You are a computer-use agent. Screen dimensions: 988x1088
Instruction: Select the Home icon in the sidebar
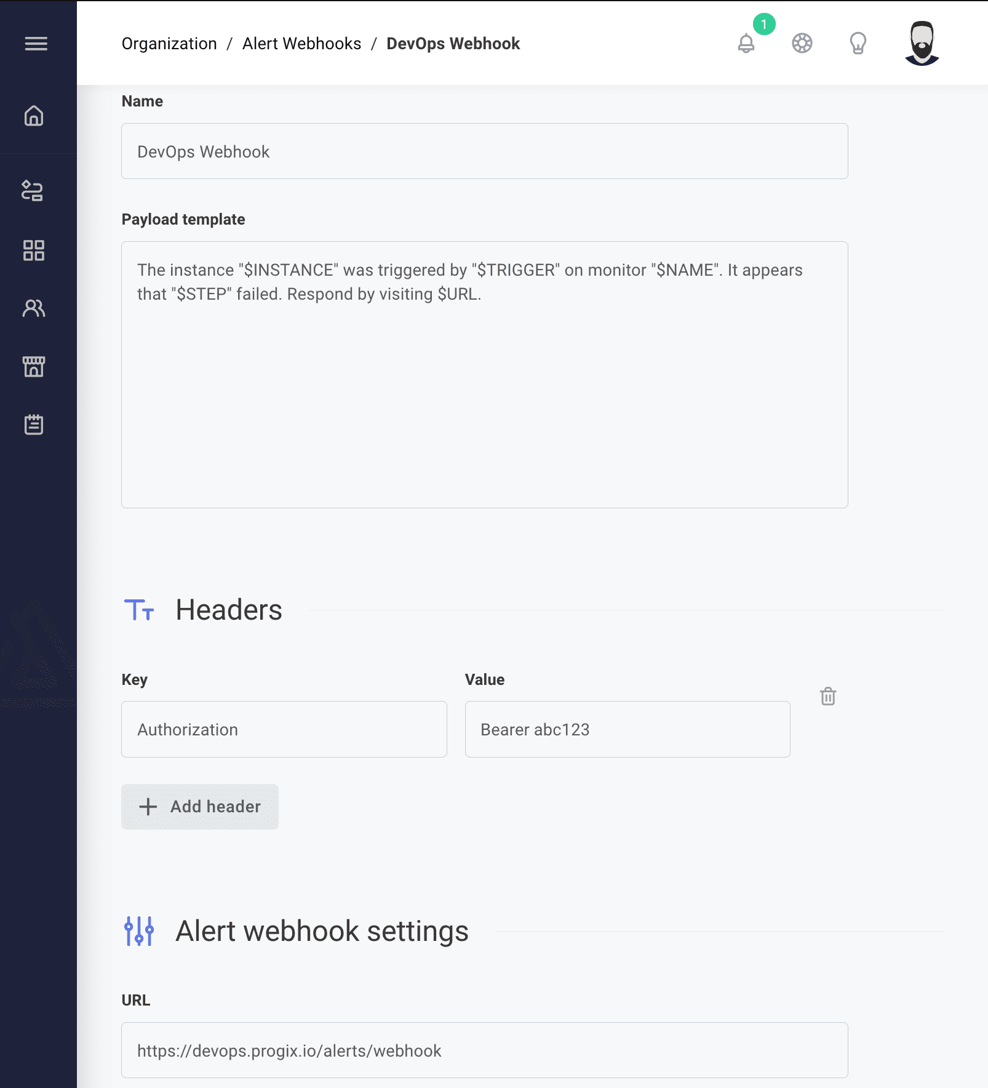tap(34, 115)
